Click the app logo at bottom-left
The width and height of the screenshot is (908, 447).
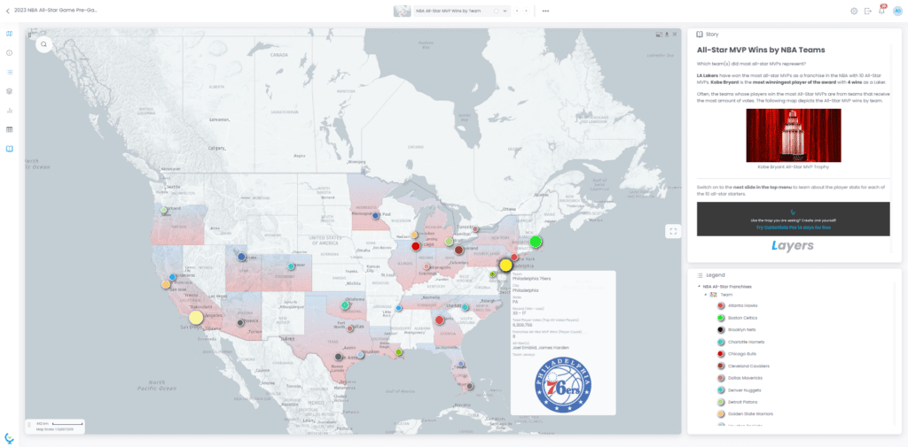(x=9, y=438)
